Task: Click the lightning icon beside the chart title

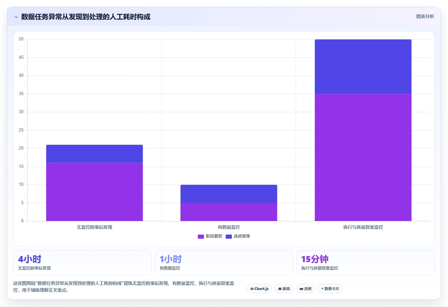Action: point(16,17)
